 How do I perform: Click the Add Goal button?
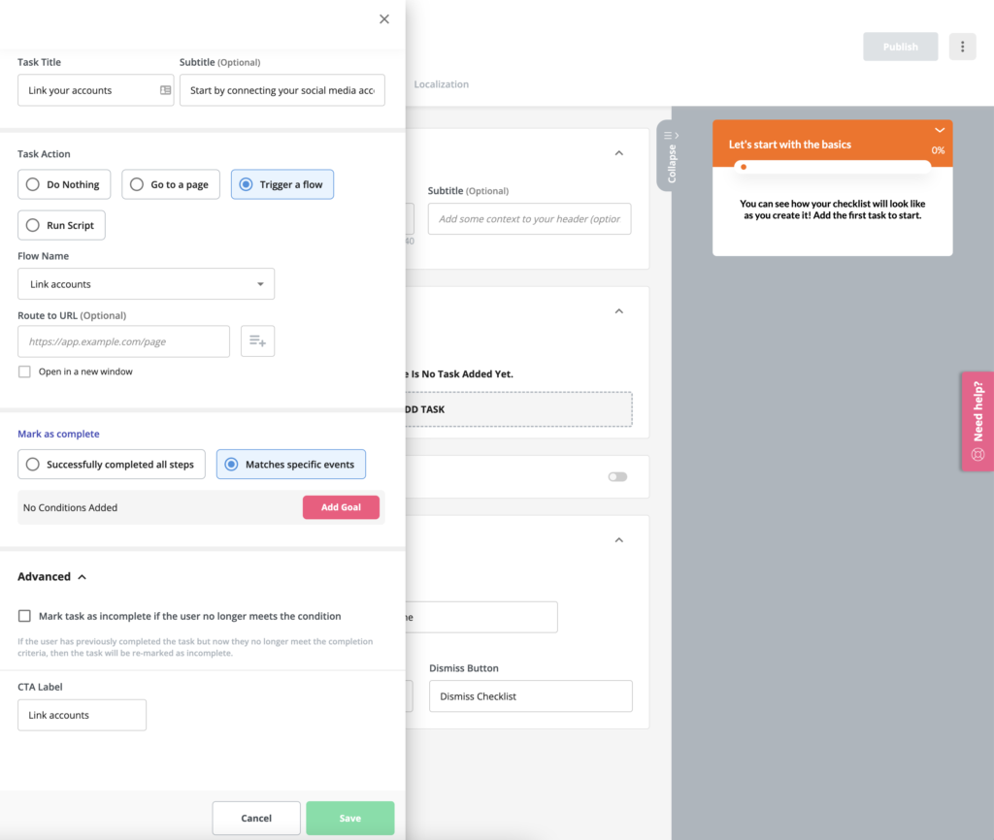(341, 507)
